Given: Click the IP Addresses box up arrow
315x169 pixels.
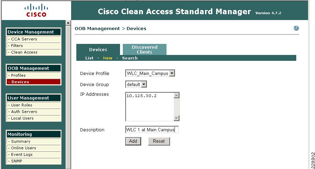Looking at the screenshot, I should click(176, 95).
